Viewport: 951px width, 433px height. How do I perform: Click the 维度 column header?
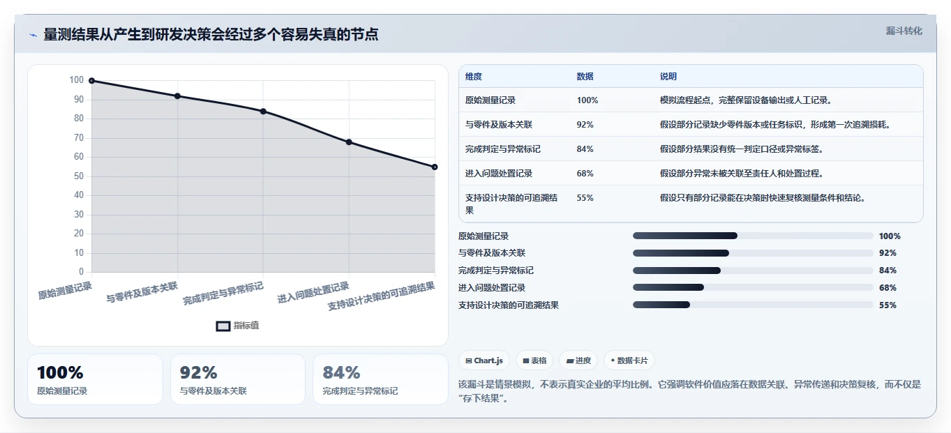tap(474, 77)
